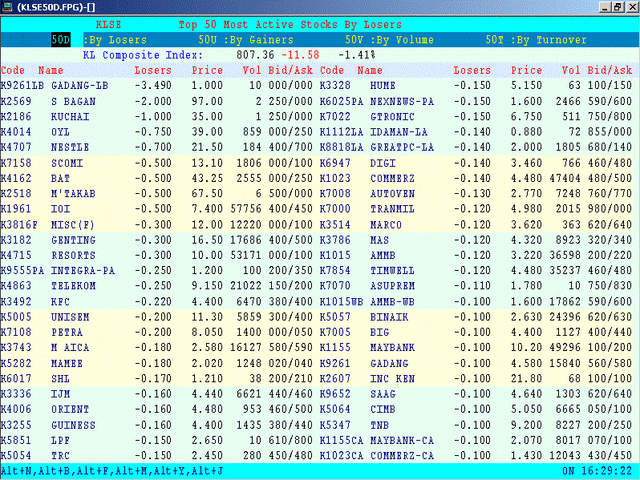Select the 50D By Losers view
This screenshot has height=480, width=640.
(x=99, y=40)
